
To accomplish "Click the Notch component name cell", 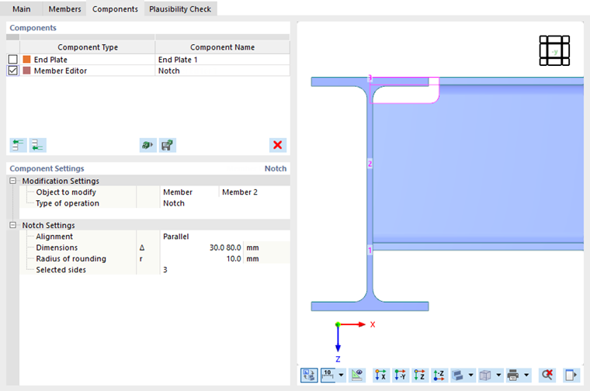I will (x=222, y=71).
